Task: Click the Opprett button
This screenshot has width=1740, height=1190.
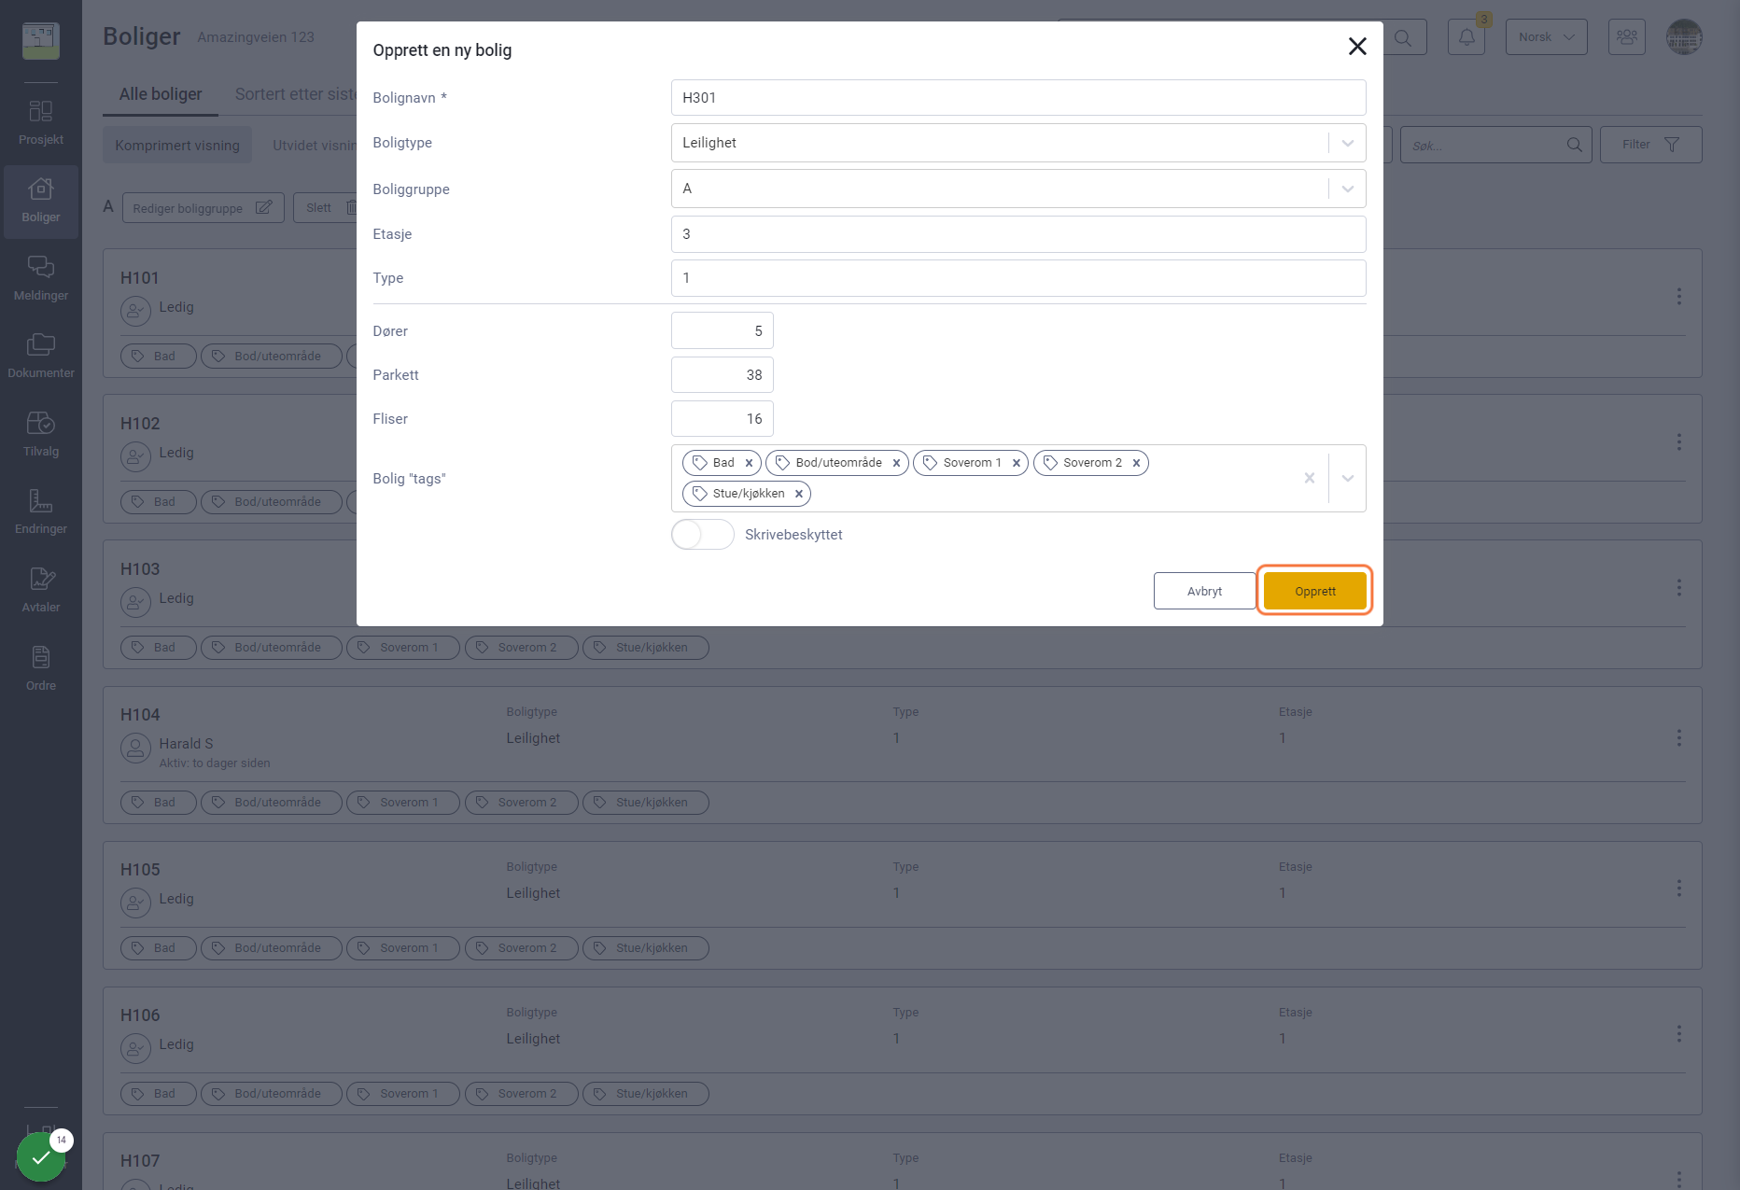Action: pyautogui.click(x=1314, y=591)
